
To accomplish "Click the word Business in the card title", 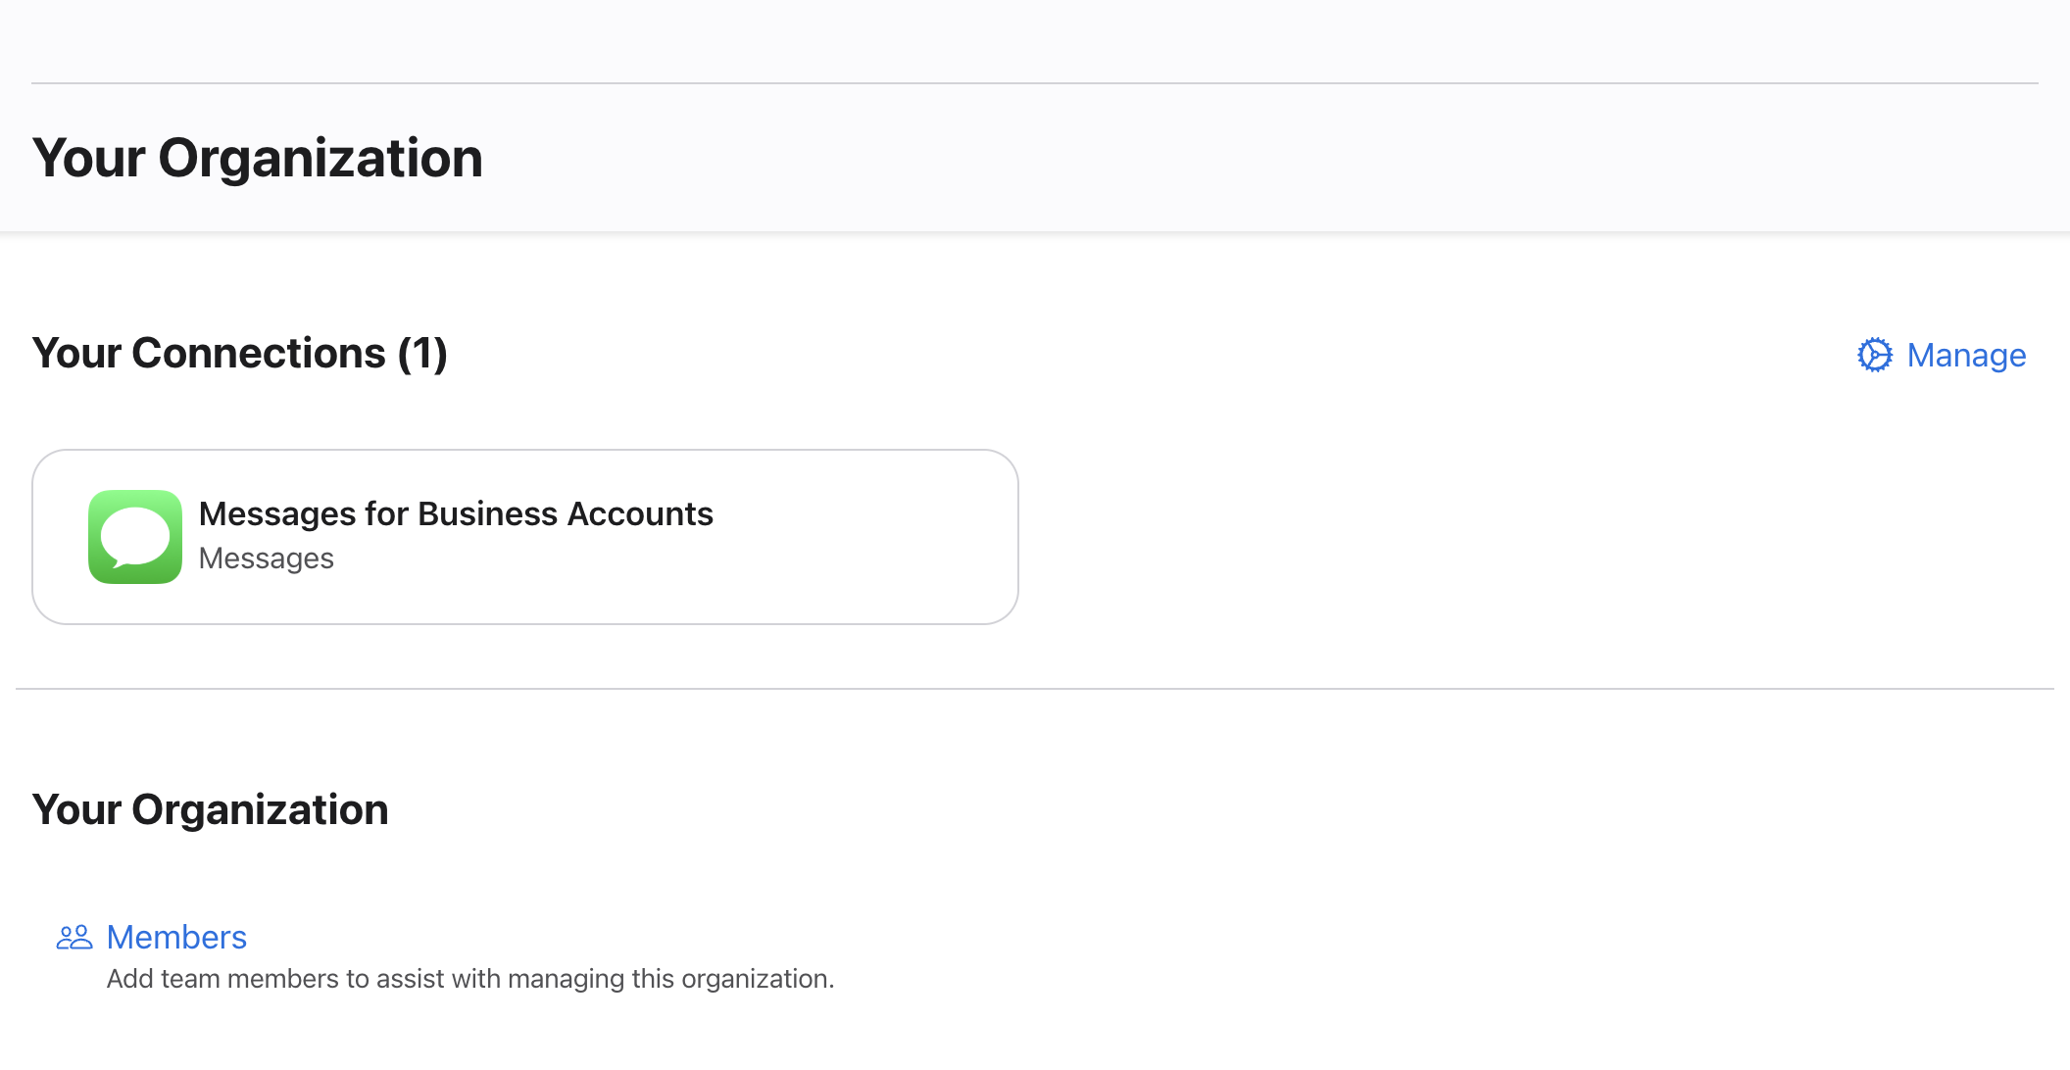I will 487,513.
